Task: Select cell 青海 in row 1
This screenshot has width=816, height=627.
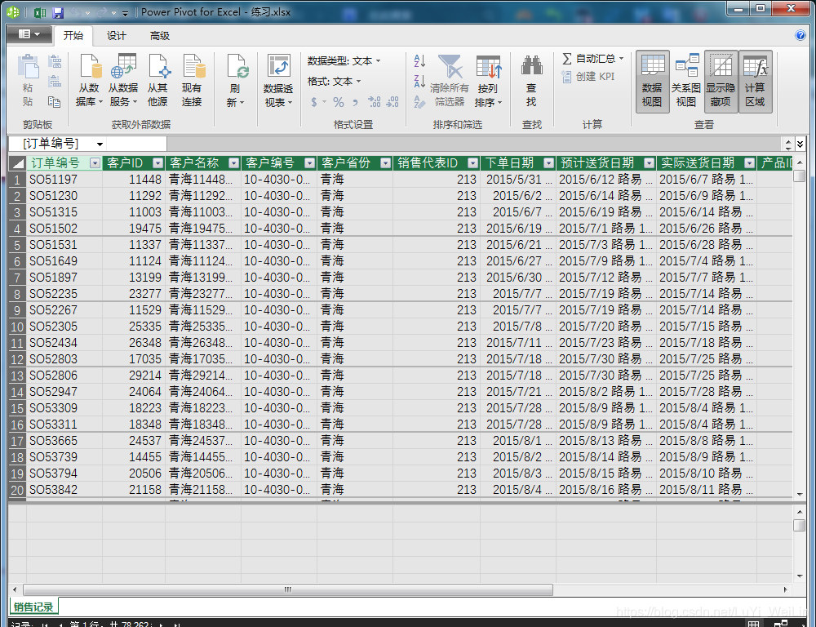Action: (354, 180)
